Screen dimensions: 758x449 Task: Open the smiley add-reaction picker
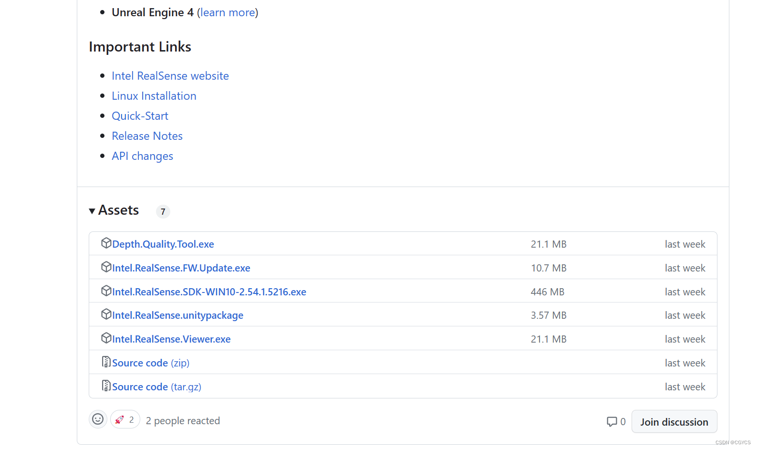pos(98,419)
